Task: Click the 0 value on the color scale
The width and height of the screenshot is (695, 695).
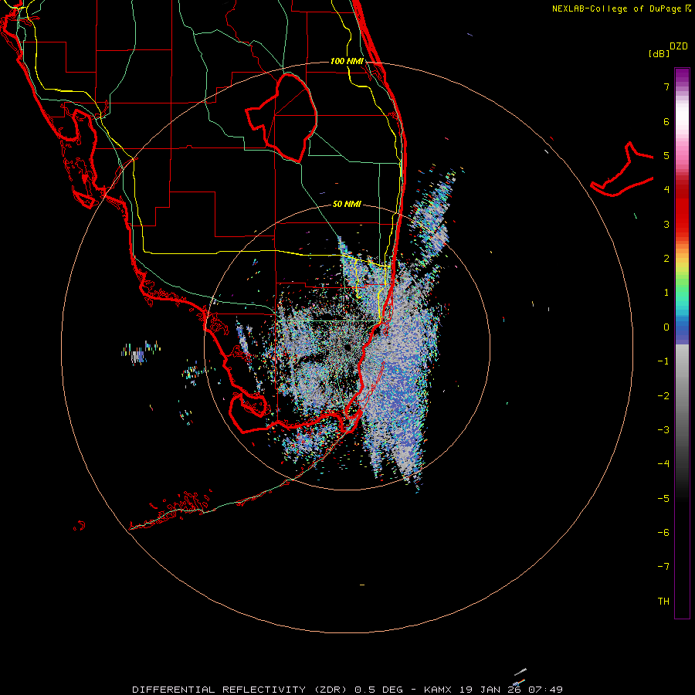Action: click(x=666, y=327)
